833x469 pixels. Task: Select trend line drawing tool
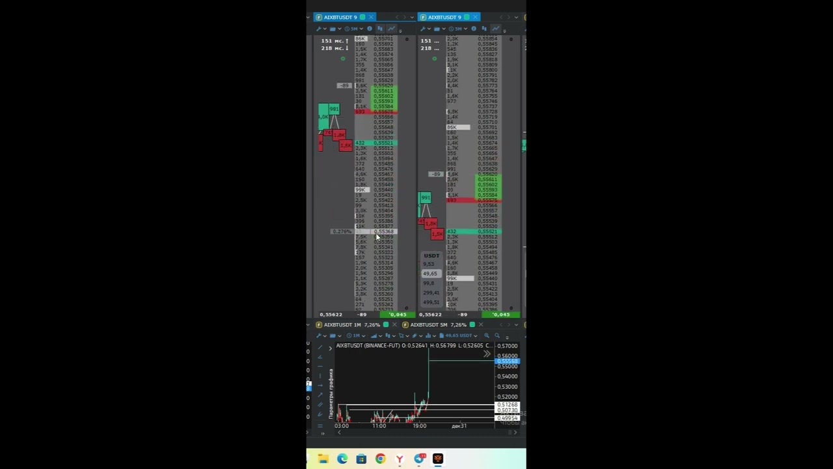pyautogui.click(x=320, y=348)
